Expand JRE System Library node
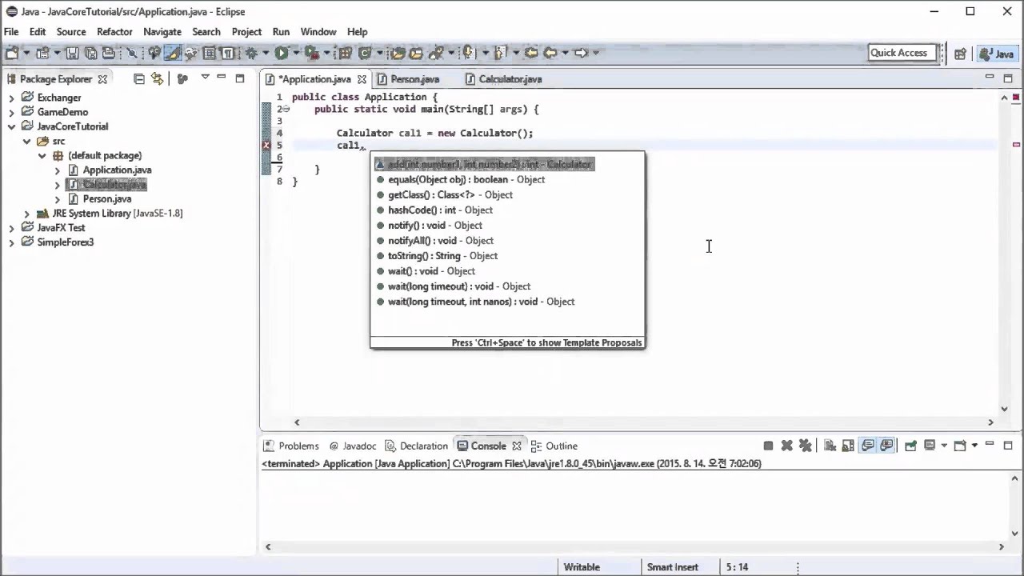1024x576 pixels. coord(26,214)
